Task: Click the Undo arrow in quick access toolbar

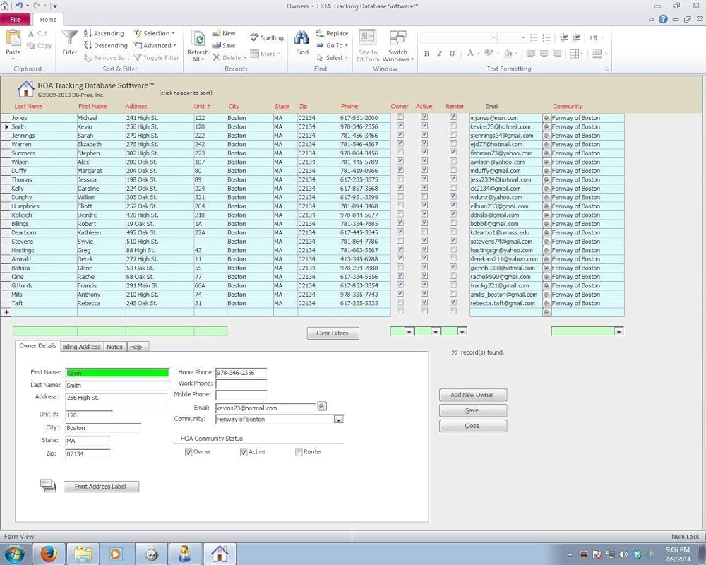Action: tap(19, 6)
